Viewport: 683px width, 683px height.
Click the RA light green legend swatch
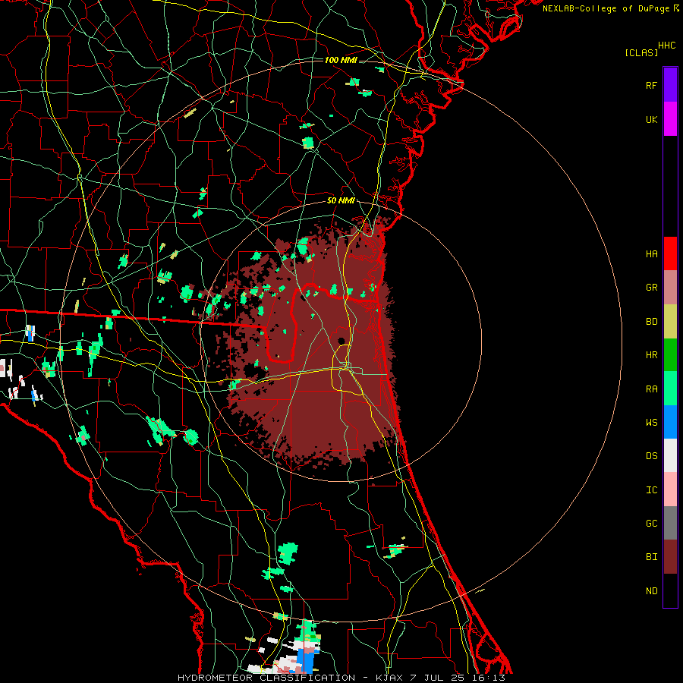coord(670,389)
